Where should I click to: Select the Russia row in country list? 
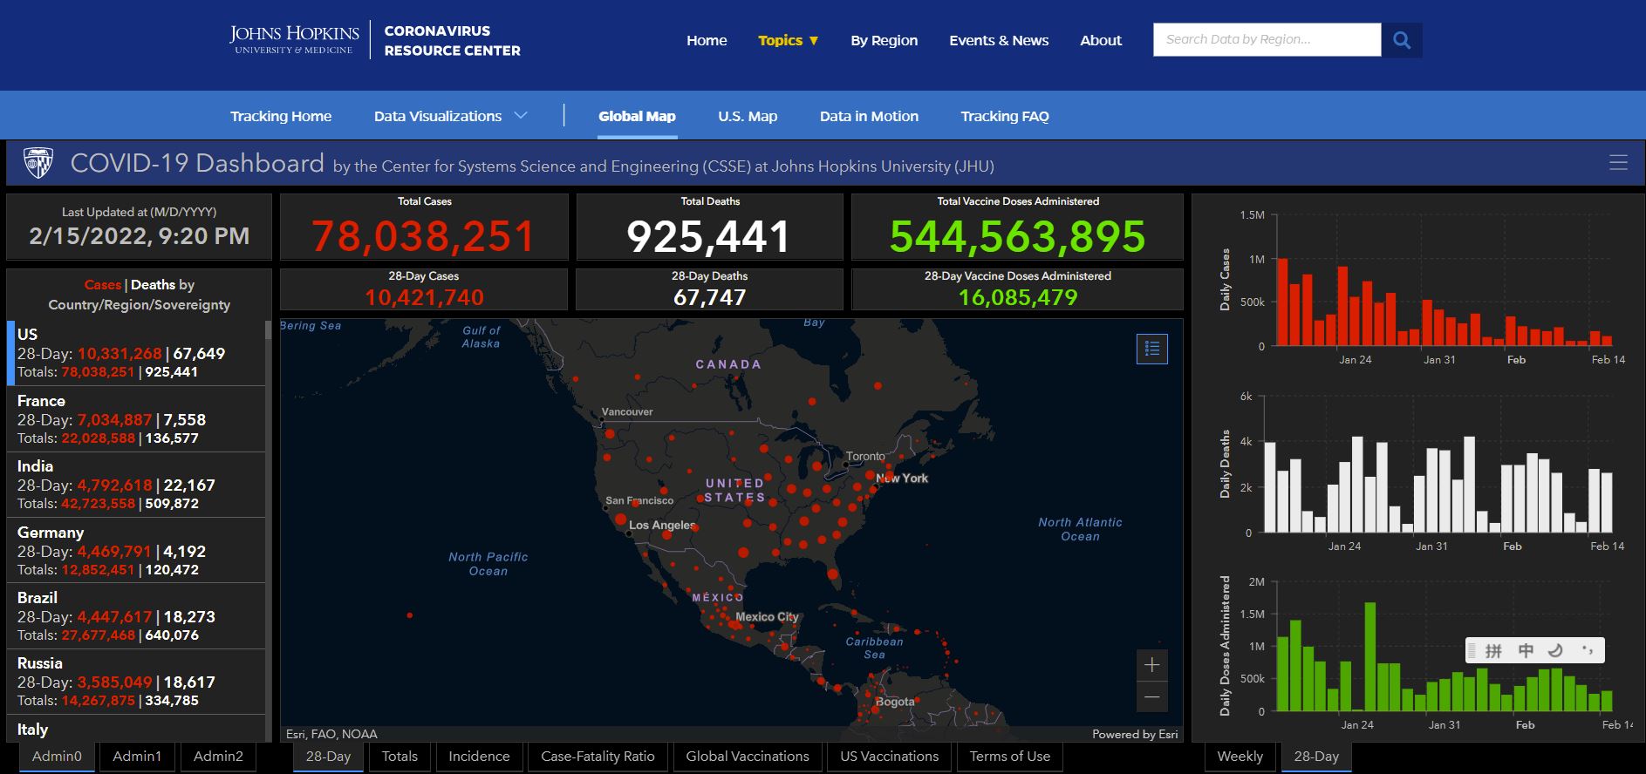(x=136, y=682)
